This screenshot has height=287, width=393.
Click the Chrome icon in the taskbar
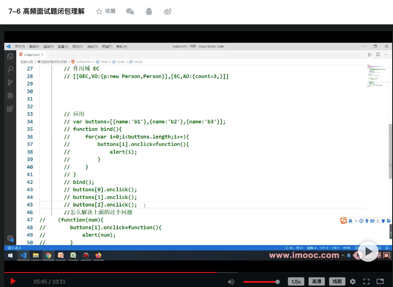click(48, 255)
